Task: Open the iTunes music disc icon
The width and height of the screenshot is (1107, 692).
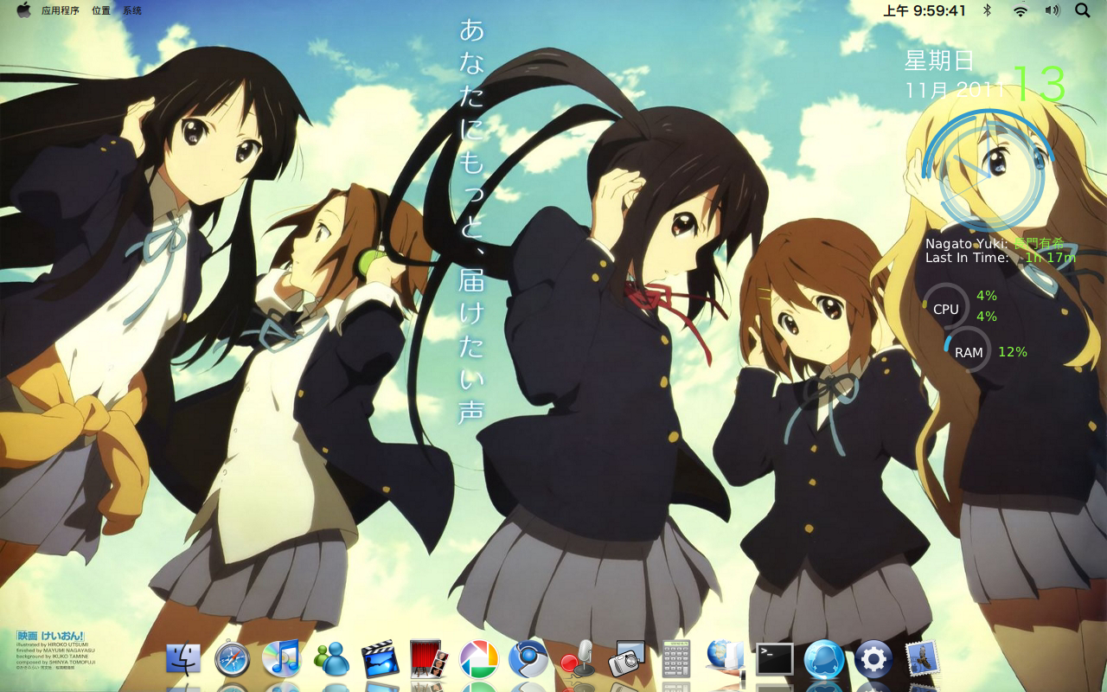Action: (x=281, y=658)
